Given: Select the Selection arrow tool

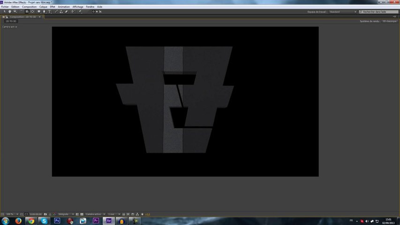Looking at the screenshot, I should click(x=5, y=12).
